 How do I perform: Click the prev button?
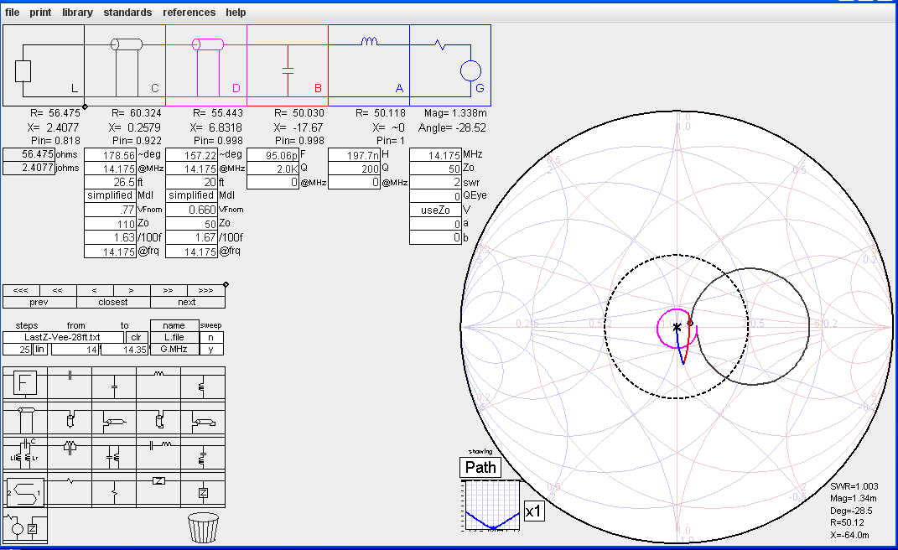coord(39,302)
